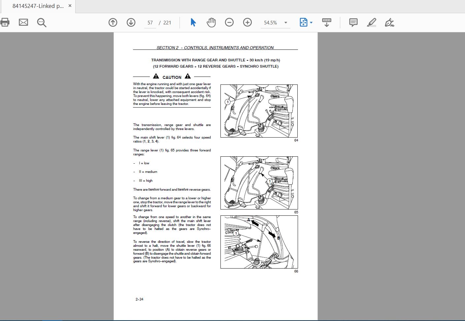Click the Fit page icon
This screenshot has width=465, height=321.
coord(303,22)
